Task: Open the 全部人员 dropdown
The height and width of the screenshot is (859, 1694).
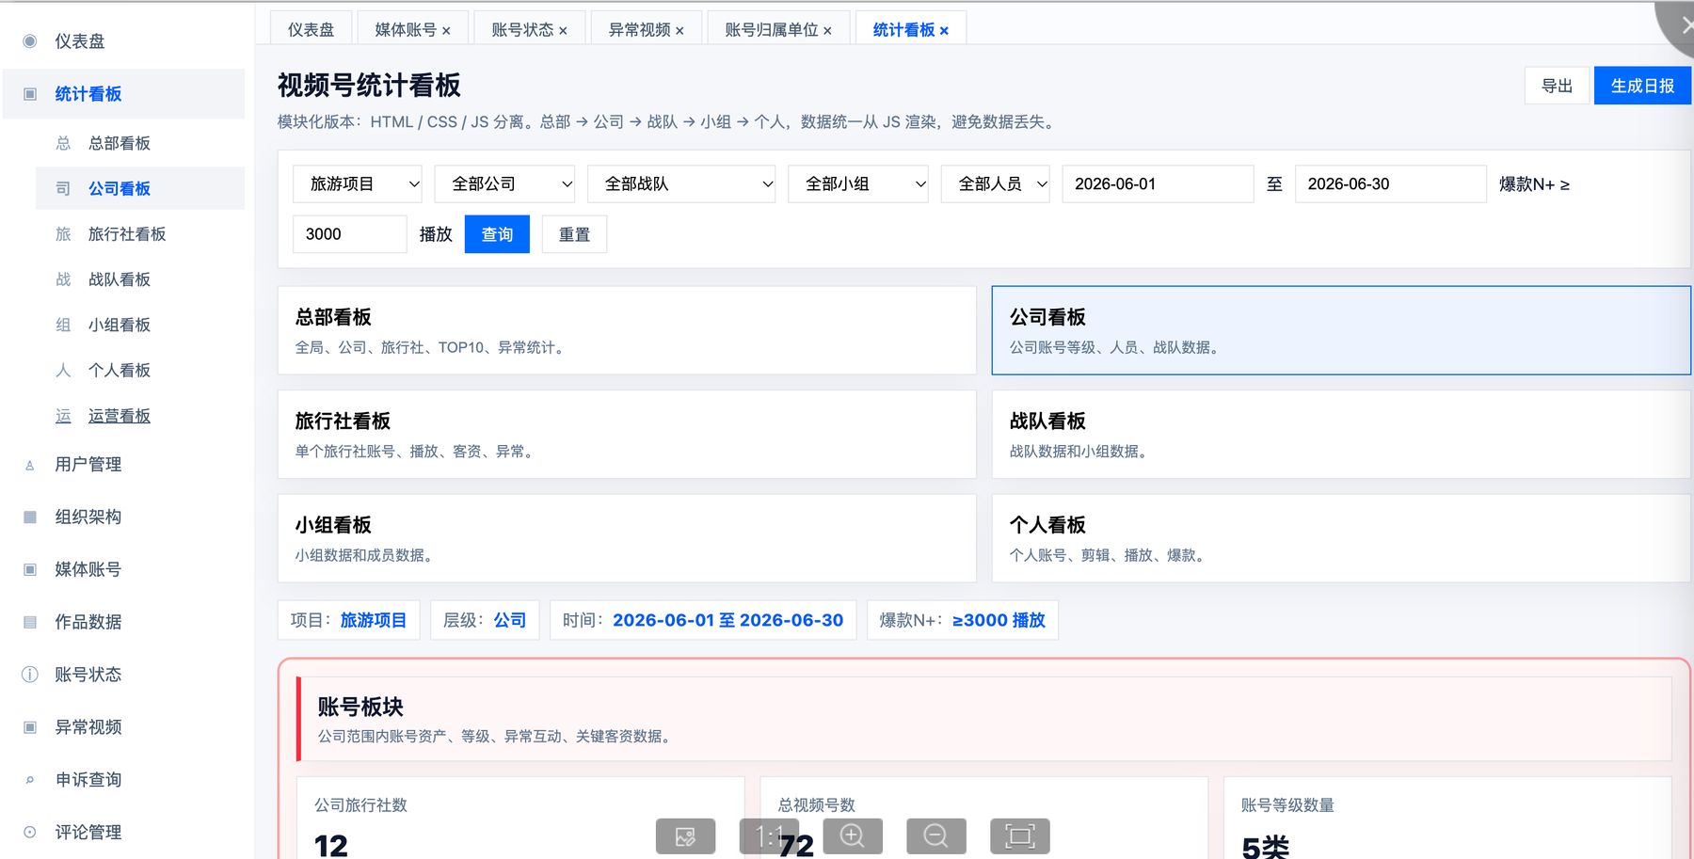Action: (x=996, y=184)
